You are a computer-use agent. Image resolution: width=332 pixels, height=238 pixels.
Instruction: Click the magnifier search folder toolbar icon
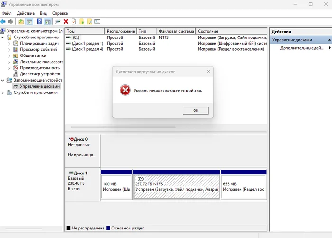[90, 22]
